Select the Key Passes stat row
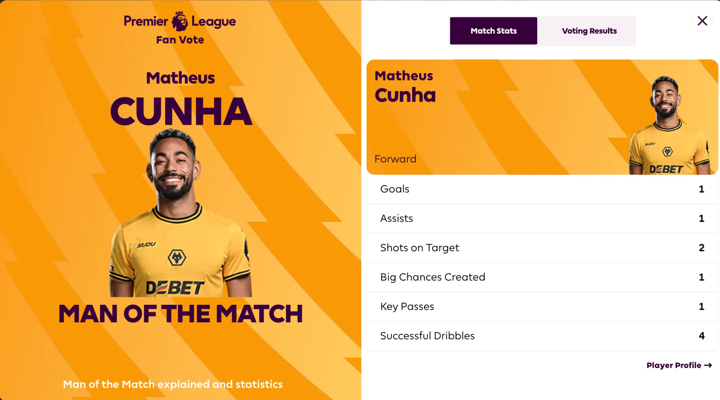Screen dimensions: 720x400 pos(542,307)
